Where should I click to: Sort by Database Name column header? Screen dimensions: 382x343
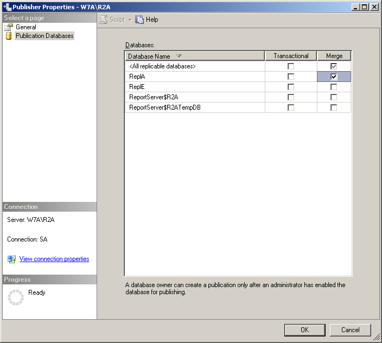pyautogui.click(x=195, y=56)
